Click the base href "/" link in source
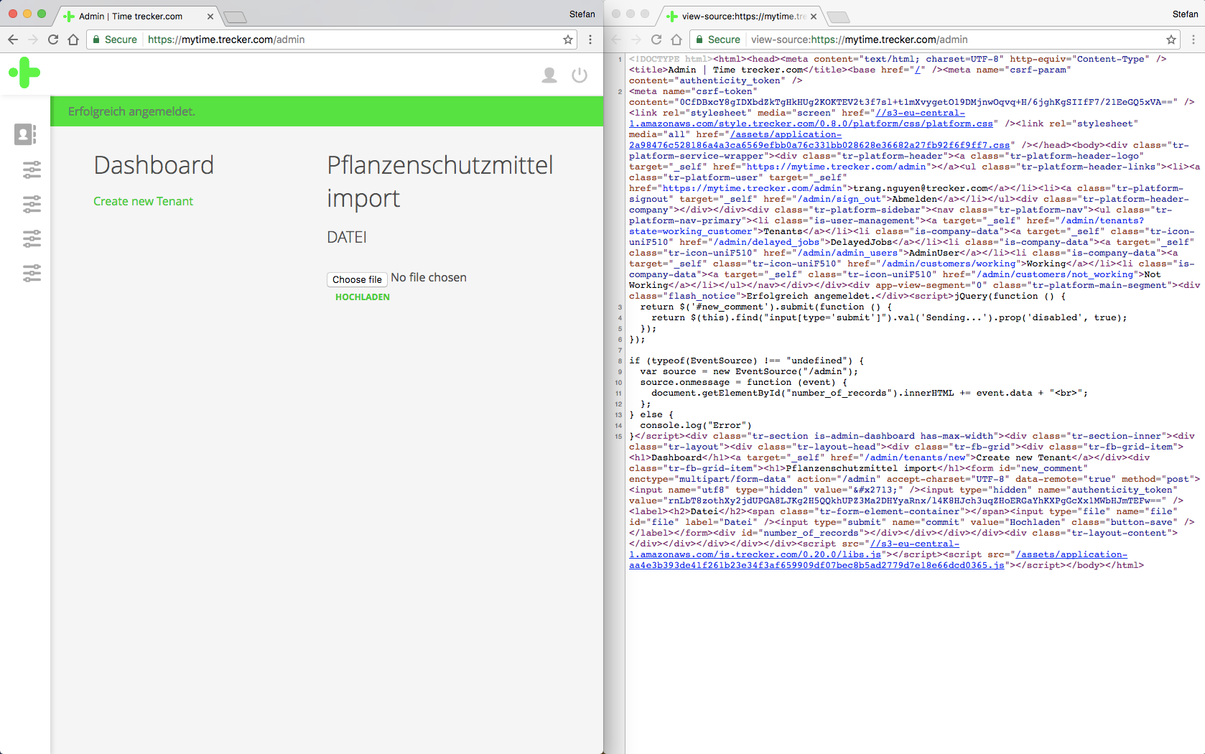Screen dimensions: 1205x754 coord(919,70)
